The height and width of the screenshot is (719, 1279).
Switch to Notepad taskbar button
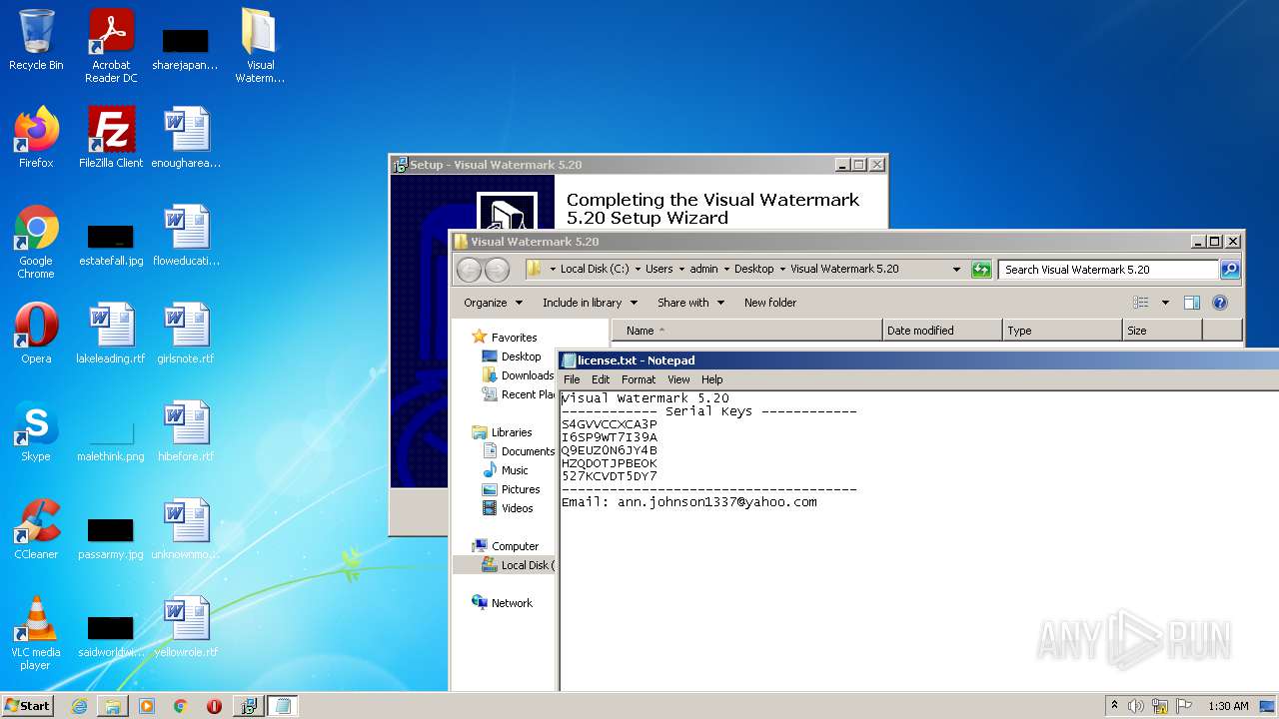point(282,706)
